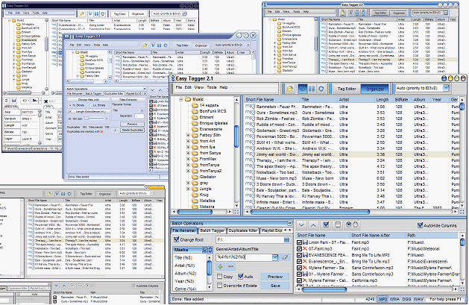Uncheck the EVANESCENCE FEA... row checkbox

(299, 255)
